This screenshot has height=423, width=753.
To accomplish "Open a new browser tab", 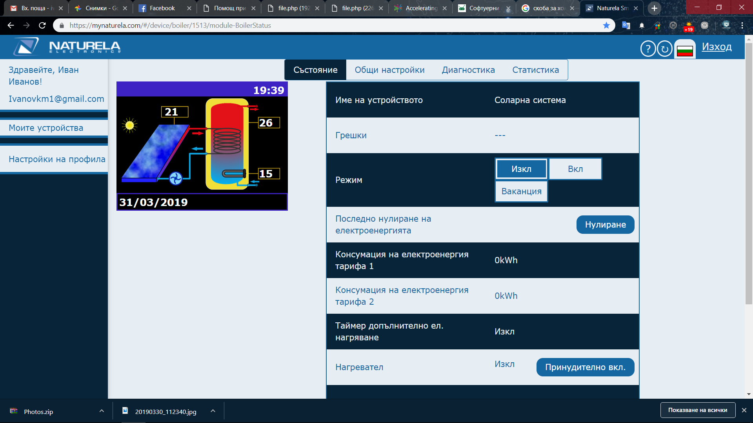I will [x=654, y=8].
